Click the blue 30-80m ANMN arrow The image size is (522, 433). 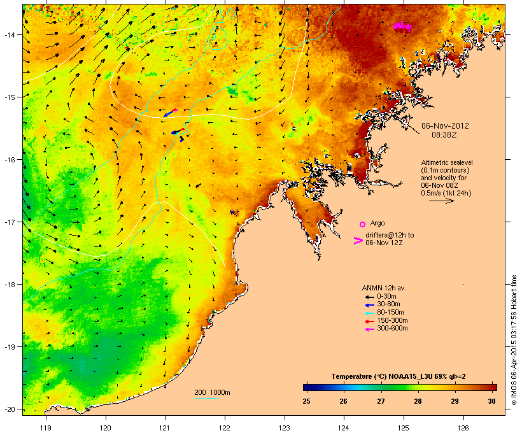tap(369, 305)
